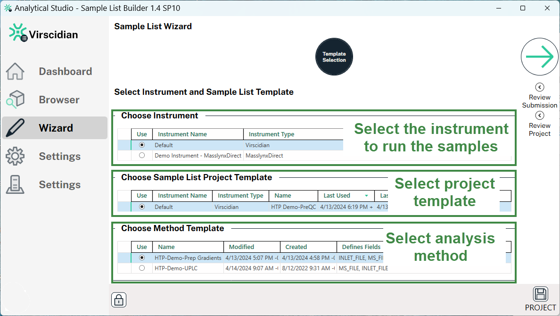Toggle the padlock lock icon

click(119, 300)
